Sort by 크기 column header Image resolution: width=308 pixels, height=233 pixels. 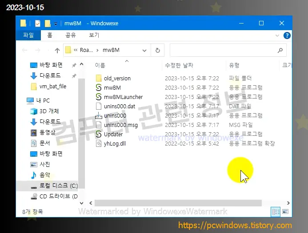pyautogui.click(x=287, y=65)
